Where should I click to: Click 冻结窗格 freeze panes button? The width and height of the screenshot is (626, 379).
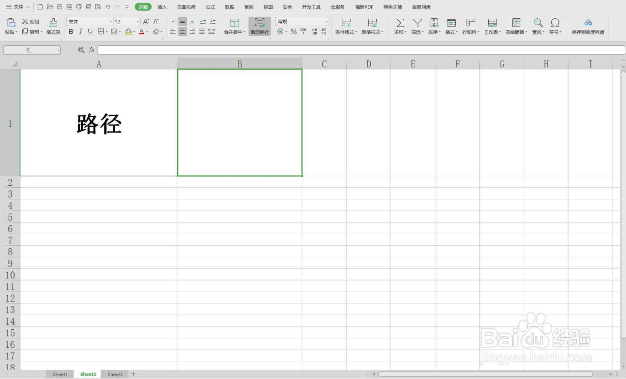(x=516, y=26)
